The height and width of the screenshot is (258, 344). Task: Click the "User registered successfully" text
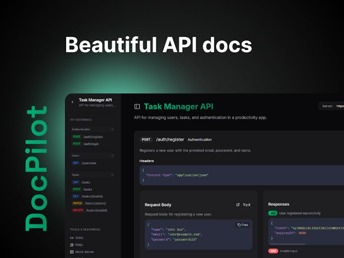coord(300,213)
